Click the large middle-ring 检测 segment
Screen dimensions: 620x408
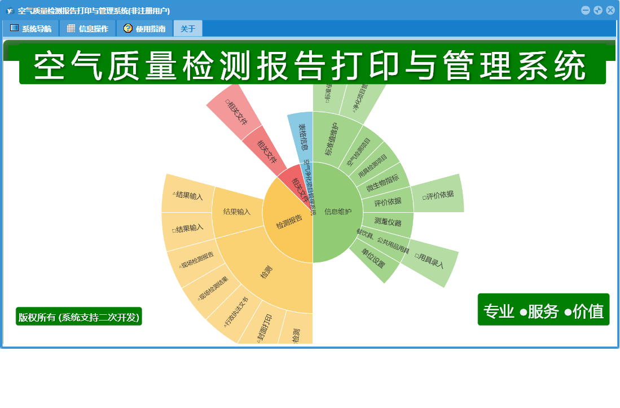coord(267,273)
